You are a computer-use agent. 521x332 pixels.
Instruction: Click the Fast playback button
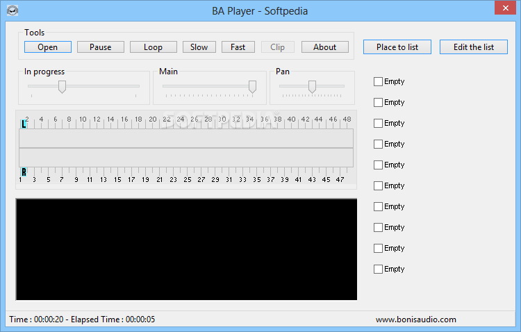(238, 47)
